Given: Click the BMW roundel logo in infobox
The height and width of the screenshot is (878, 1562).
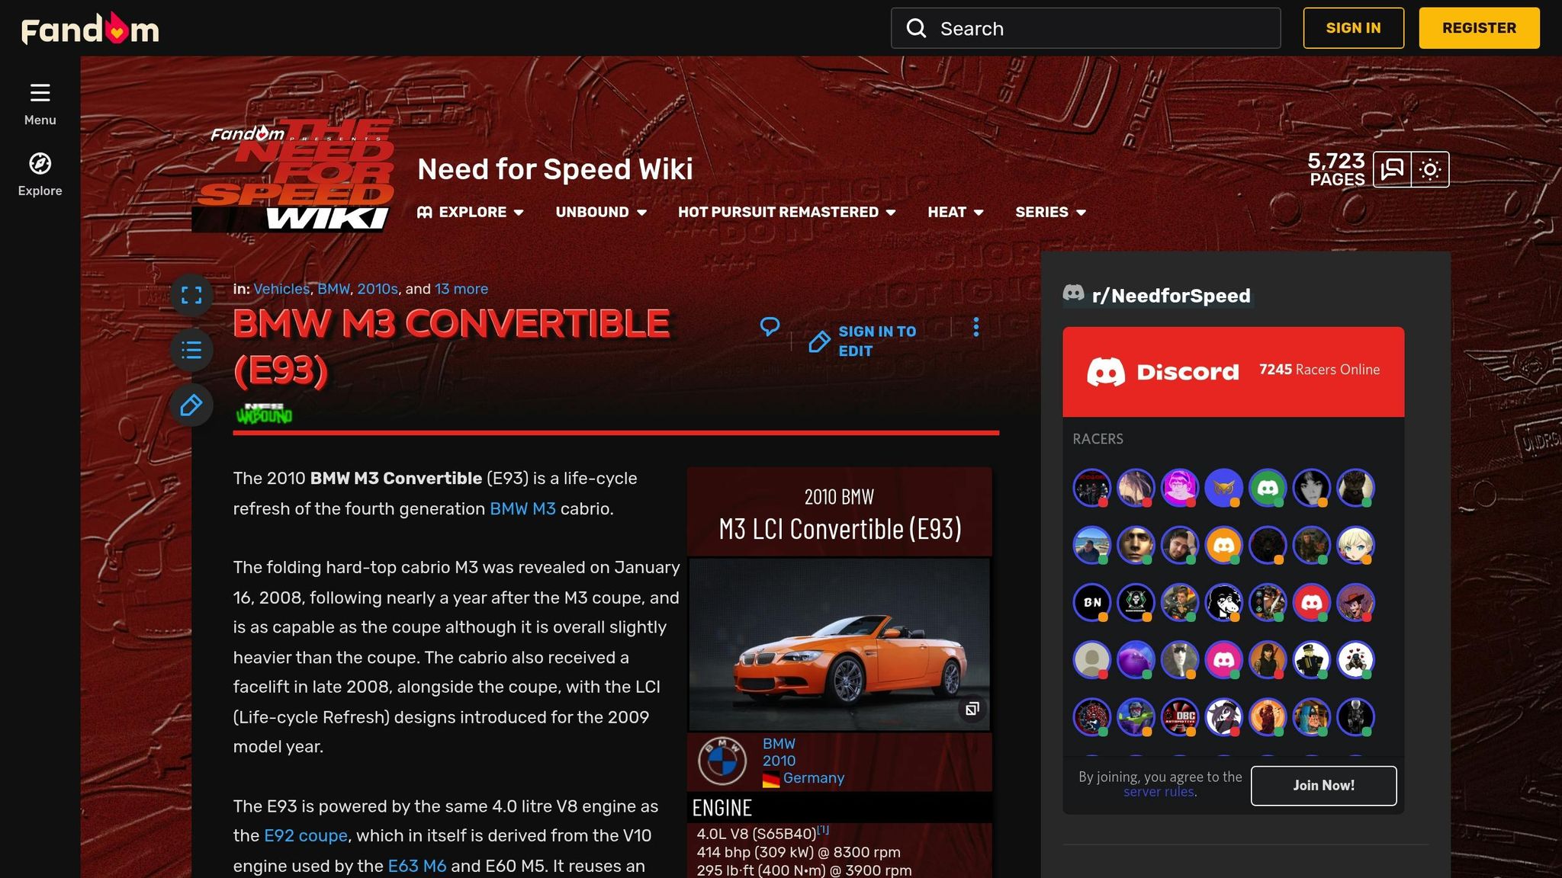Looking at the screenshot, I should tap(722, 761).
